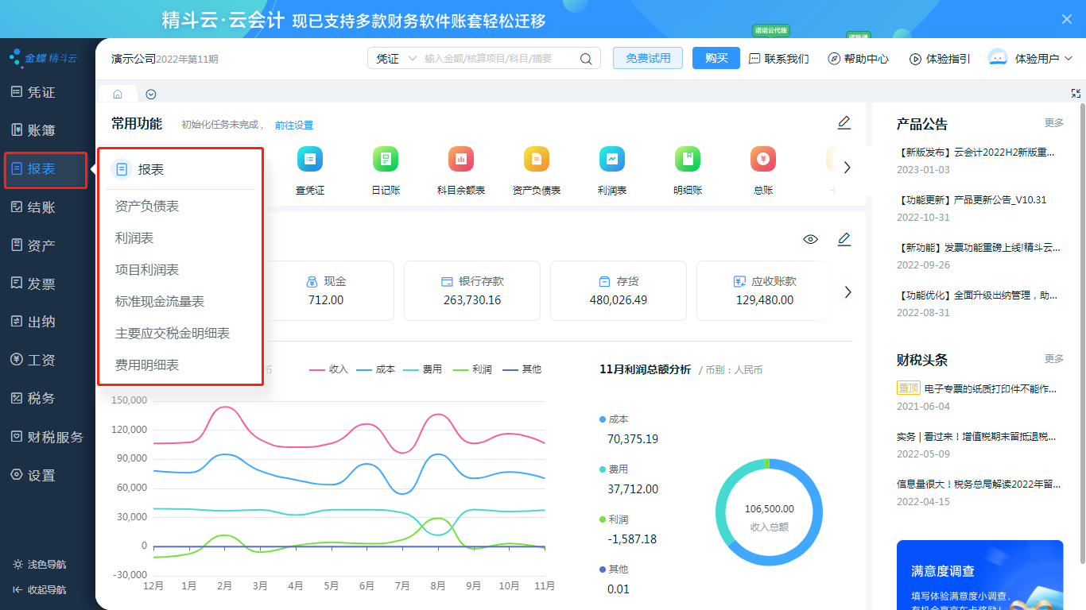Viewport: 1086px width, 610px height.
Task: Edit 常用功能 with pencil icon
Action: coord(844,123)
